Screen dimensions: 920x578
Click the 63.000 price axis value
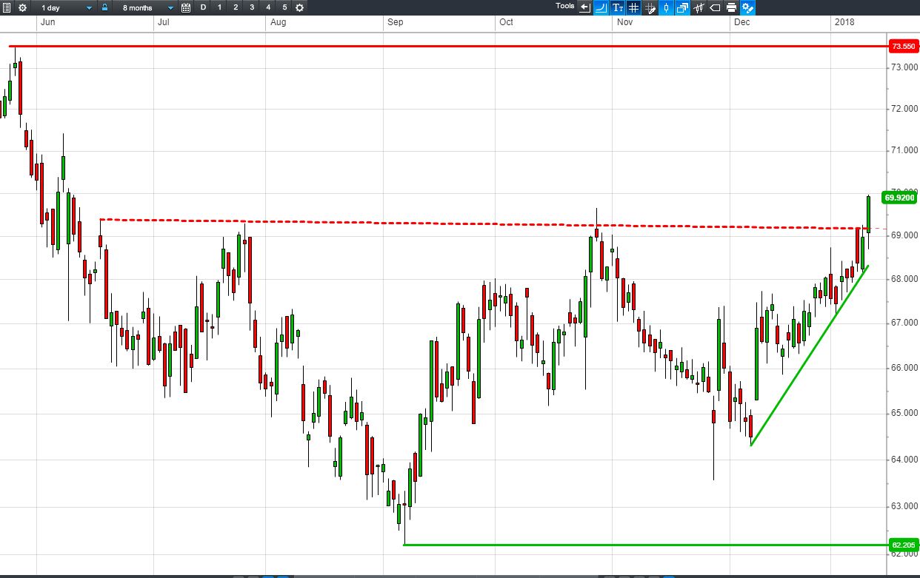pos(904,506)
